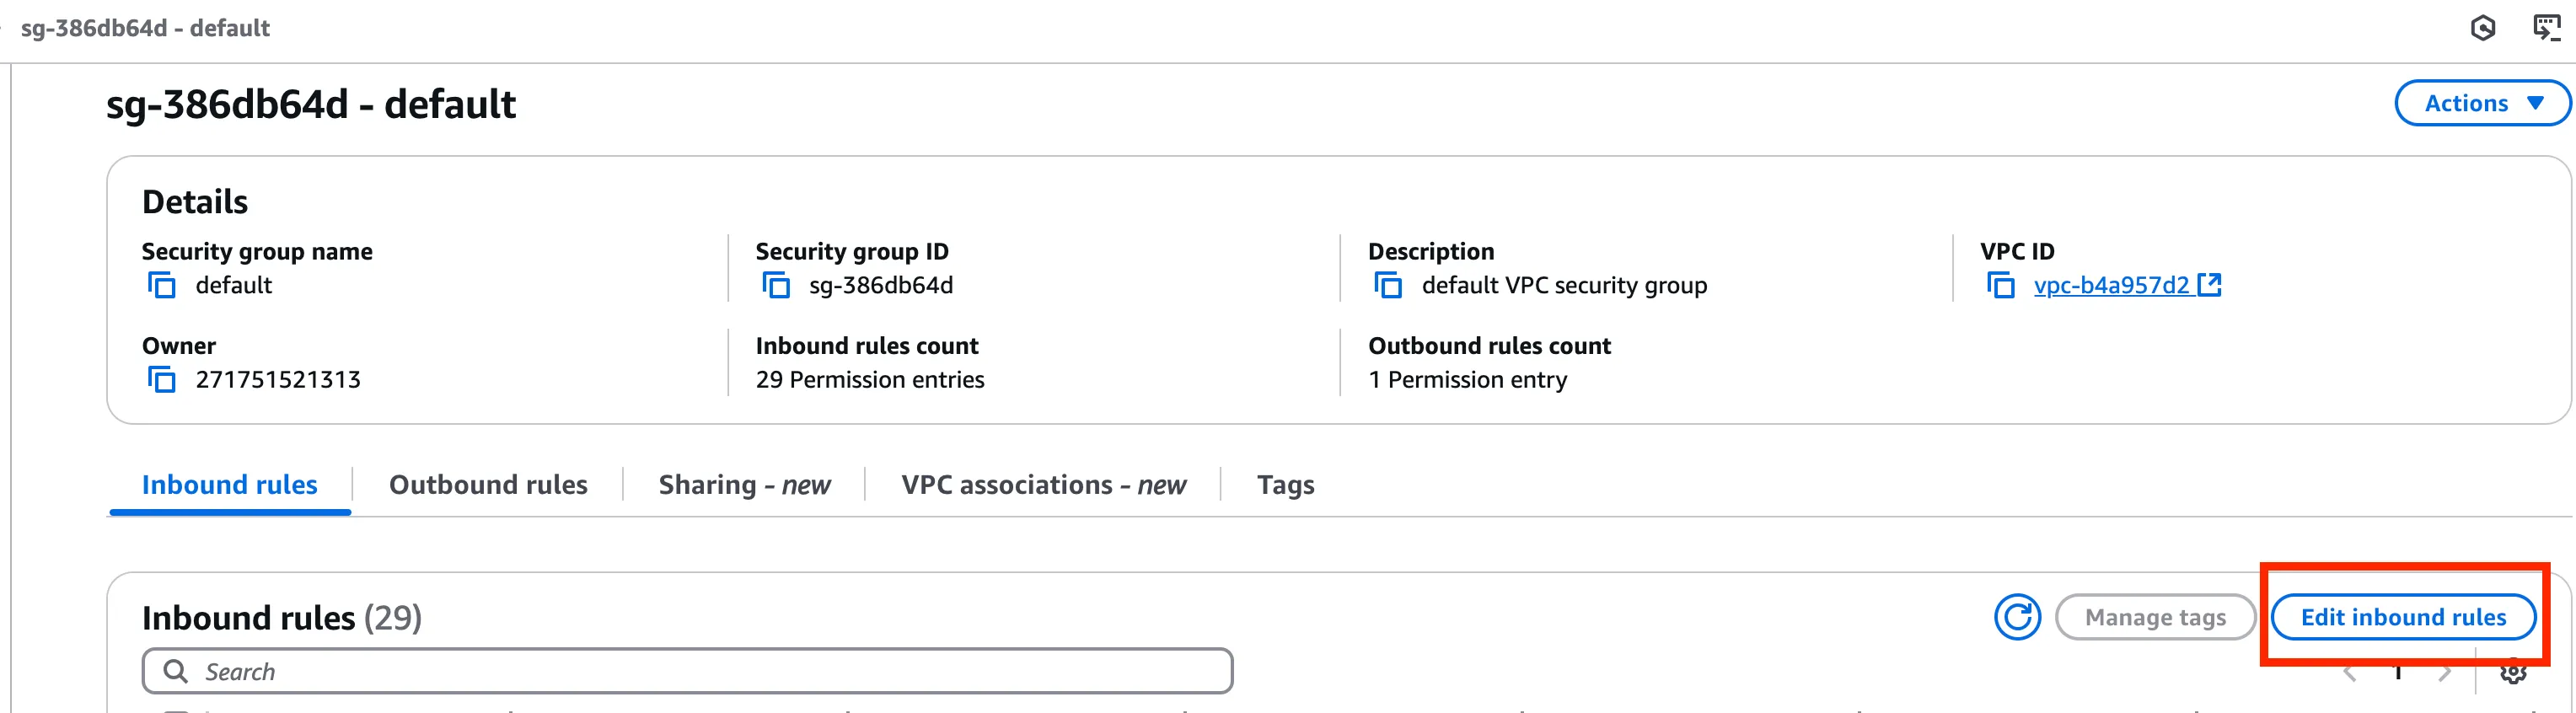Copy the VPC ID value
The image size is (2576, 713).
[x=2000, y=286]
